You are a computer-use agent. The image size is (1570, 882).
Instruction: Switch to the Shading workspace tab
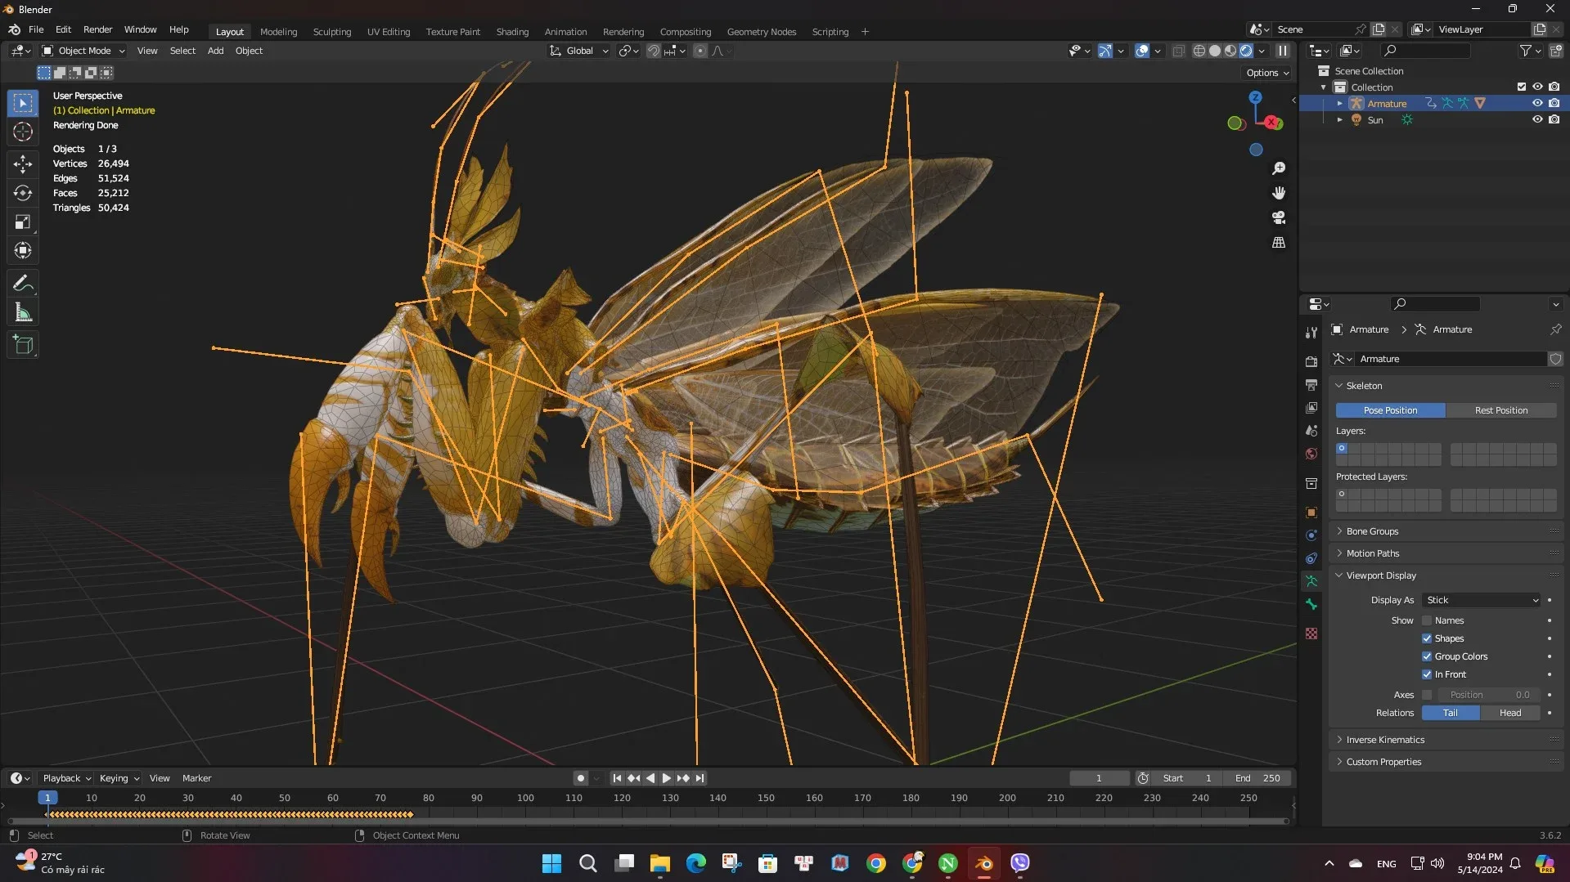(x=511, y=31)
